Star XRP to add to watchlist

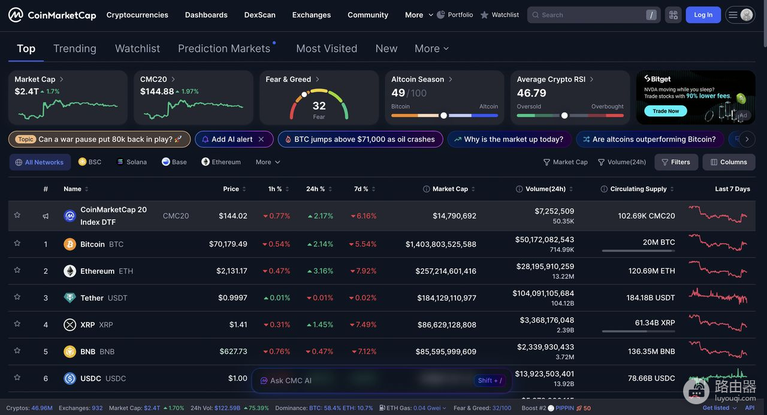(x=17, y=324)
